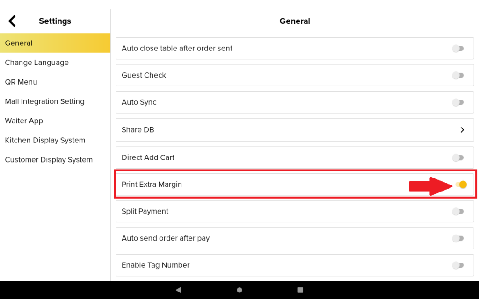479x299 pixels.
Task: Switch on Split Payment
Action: (x=458, y=212)
